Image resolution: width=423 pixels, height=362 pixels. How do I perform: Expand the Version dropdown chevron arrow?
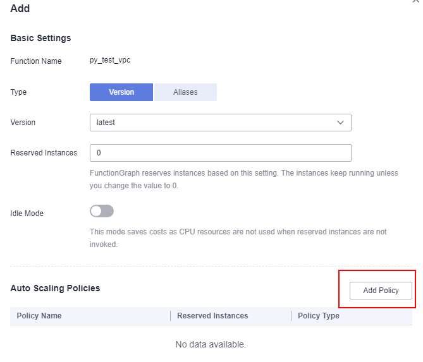pos(340,123)
